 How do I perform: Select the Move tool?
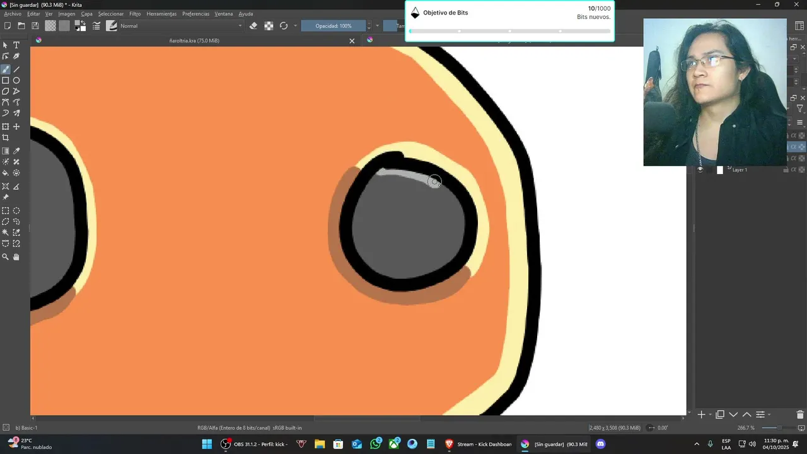16,127
